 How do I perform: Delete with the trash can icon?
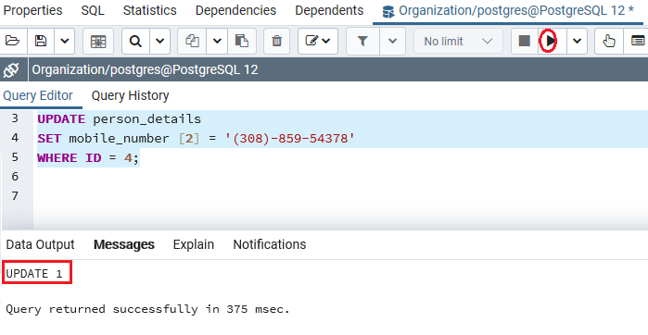[x=276, y=41]
